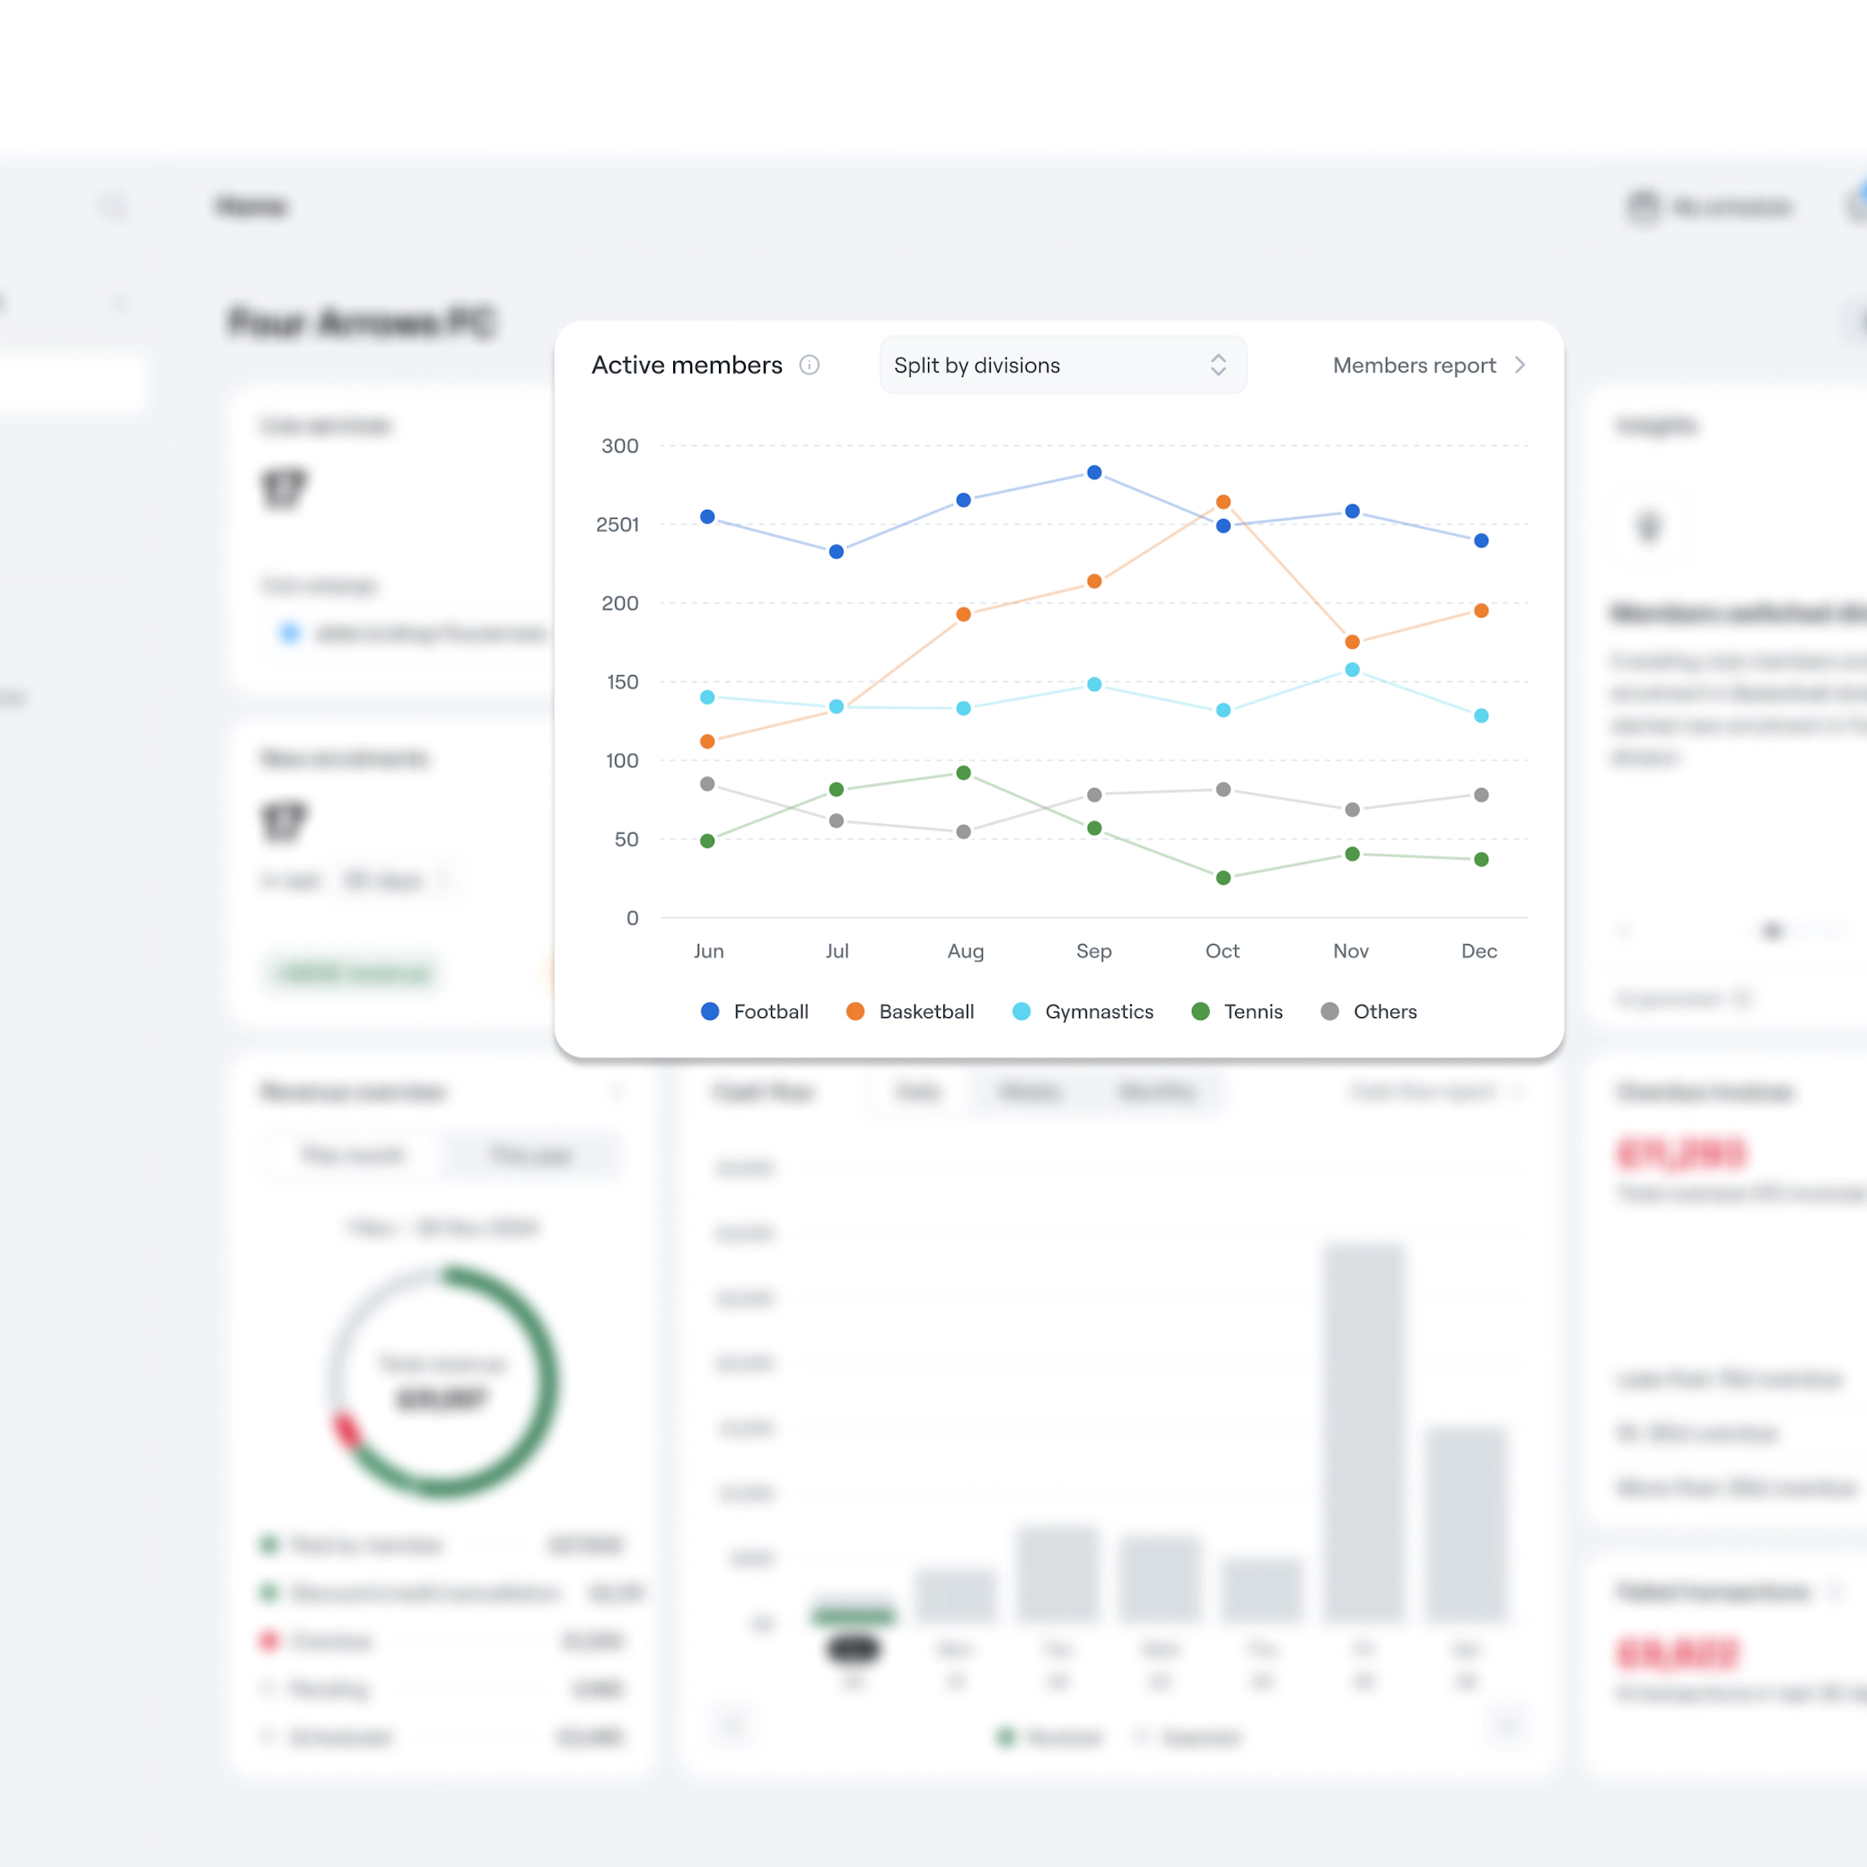Click the right chevron after Members report
The height and width of the screenshot is (1867, 1867).
point(1520,364)
